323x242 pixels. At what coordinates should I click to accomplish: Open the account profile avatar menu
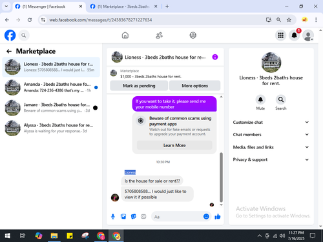pyautogui.click(x=308, y=35)
